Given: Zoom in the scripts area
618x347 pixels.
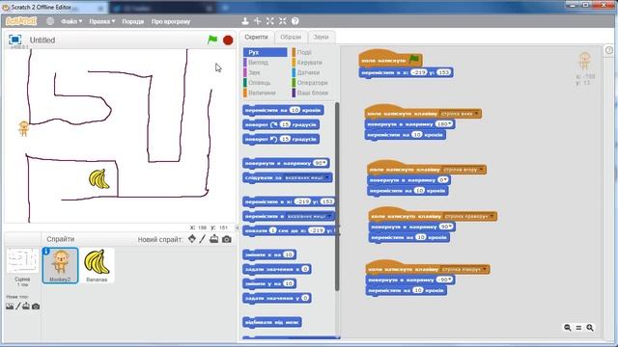Looking at the screenshot, I should point(590,328).
